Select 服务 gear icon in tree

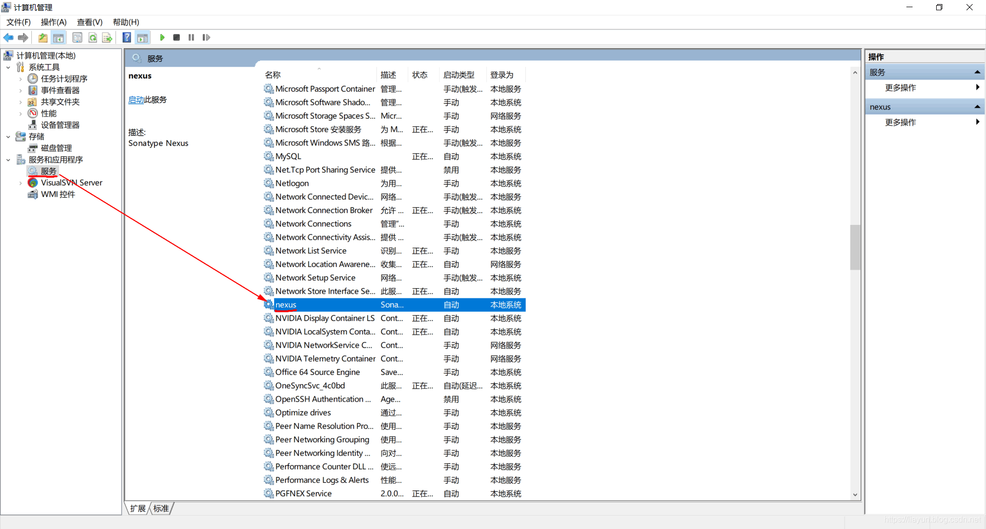coord(33,171)
